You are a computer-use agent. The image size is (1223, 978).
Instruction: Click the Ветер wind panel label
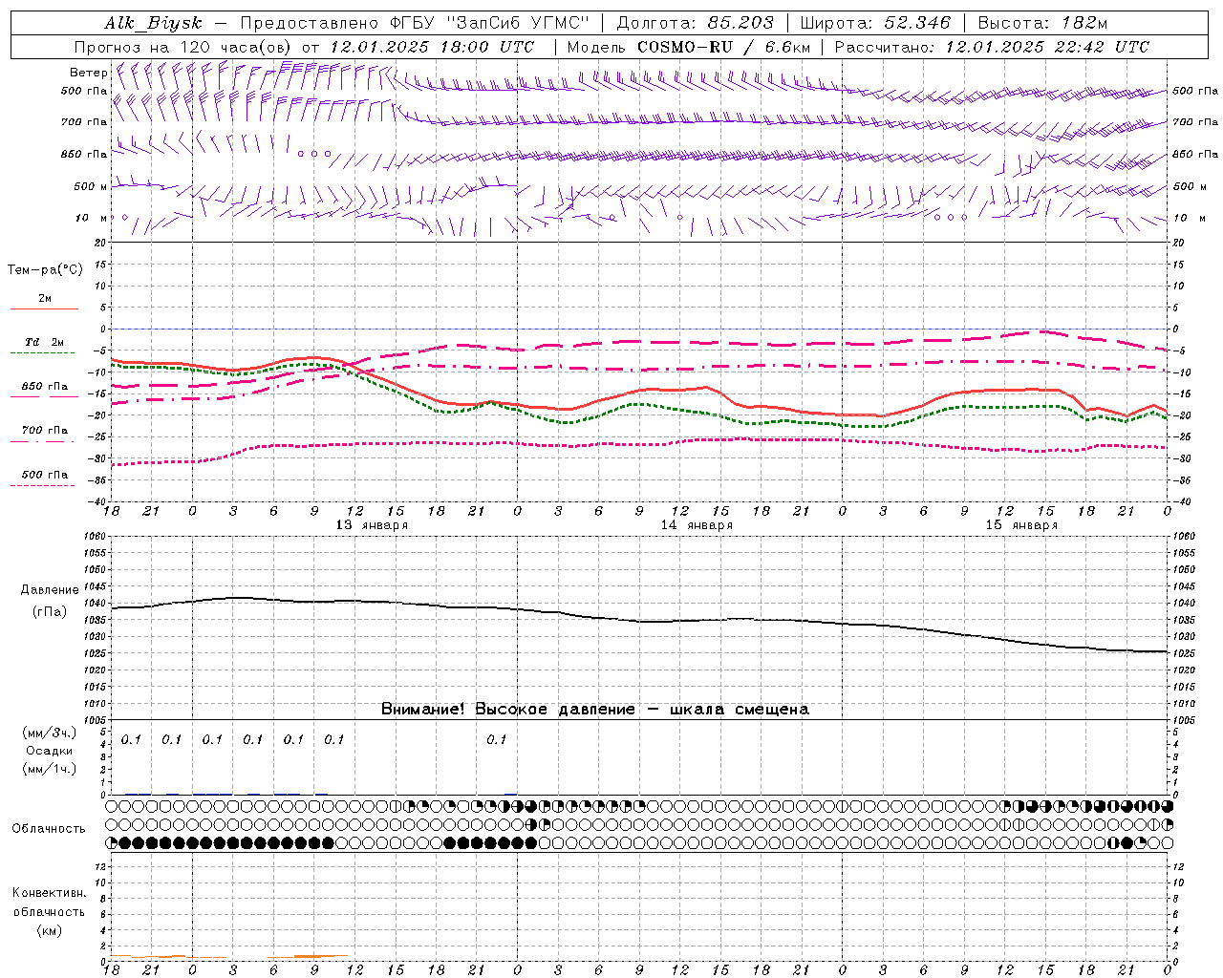coord(89,73)
